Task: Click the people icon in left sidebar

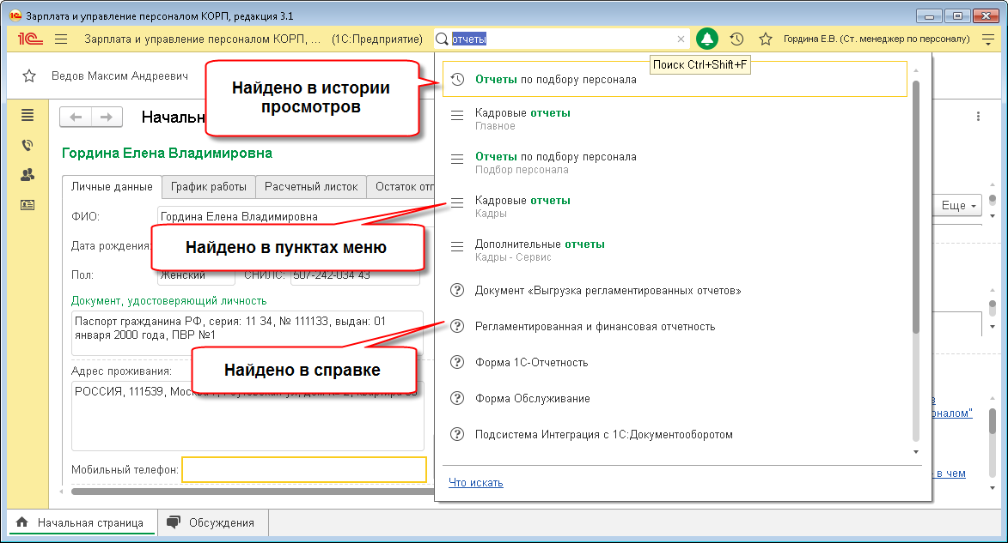Action: pyautogui.click(x=27, y=175)
